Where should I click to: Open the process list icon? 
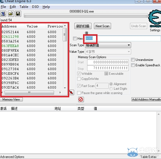[x=3, y=14]
